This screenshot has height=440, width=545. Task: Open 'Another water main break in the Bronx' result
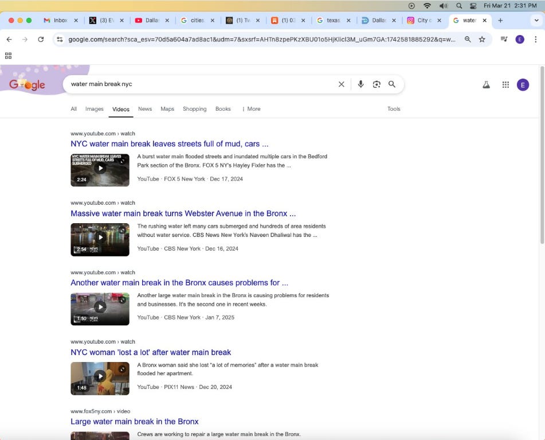179,283
